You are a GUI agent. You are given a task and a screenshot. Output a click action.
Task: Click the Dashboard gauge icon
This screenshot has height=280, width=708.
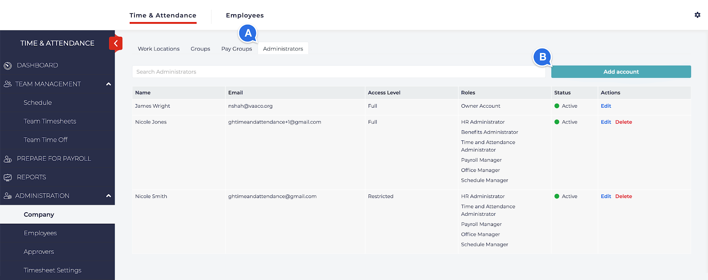coord(8,66)
